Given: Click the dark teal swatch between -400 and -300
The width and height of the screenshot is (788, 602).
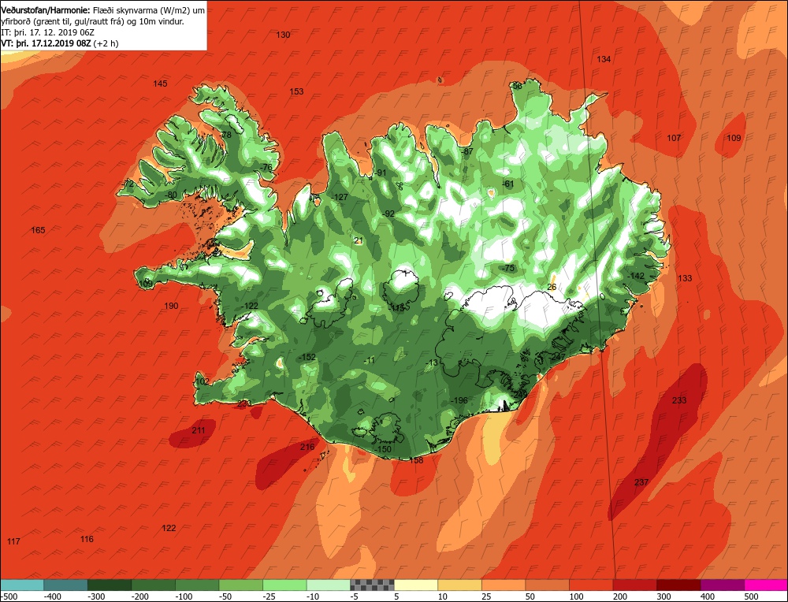Looking at the screenshot, I should click(x=65, y=585).
